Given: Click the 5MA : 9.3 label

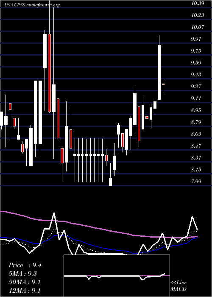Looking at the screenshot, I should [x=22, y=274].
